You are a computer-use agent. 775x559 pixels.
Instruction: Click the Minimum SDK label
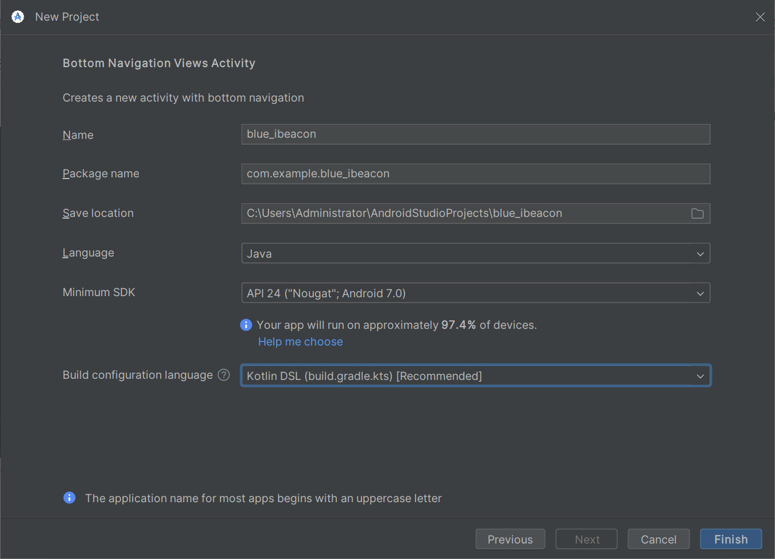(99, 292)
